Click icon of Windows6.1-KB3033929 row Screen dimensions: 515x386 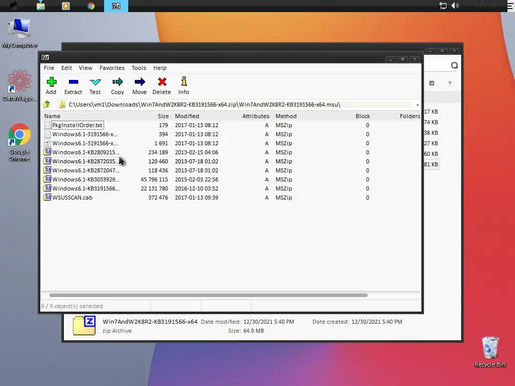[48, 179]
